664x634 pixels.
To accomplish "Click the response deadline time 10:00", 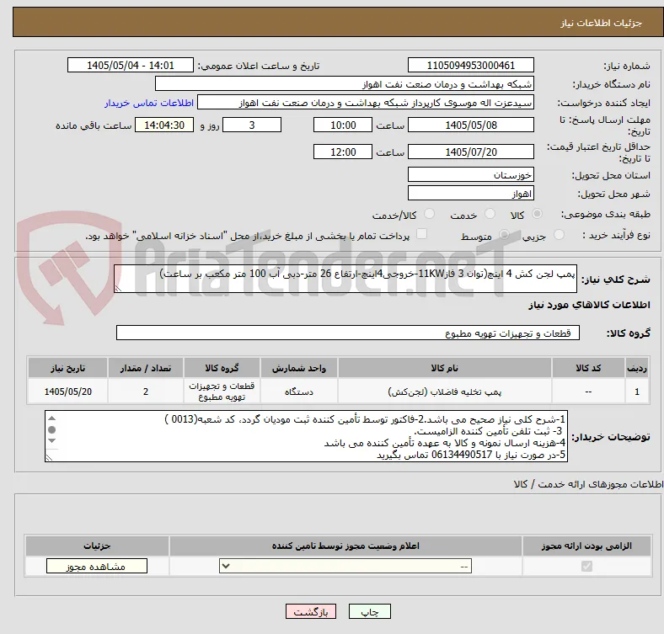I will pos(343,125).
